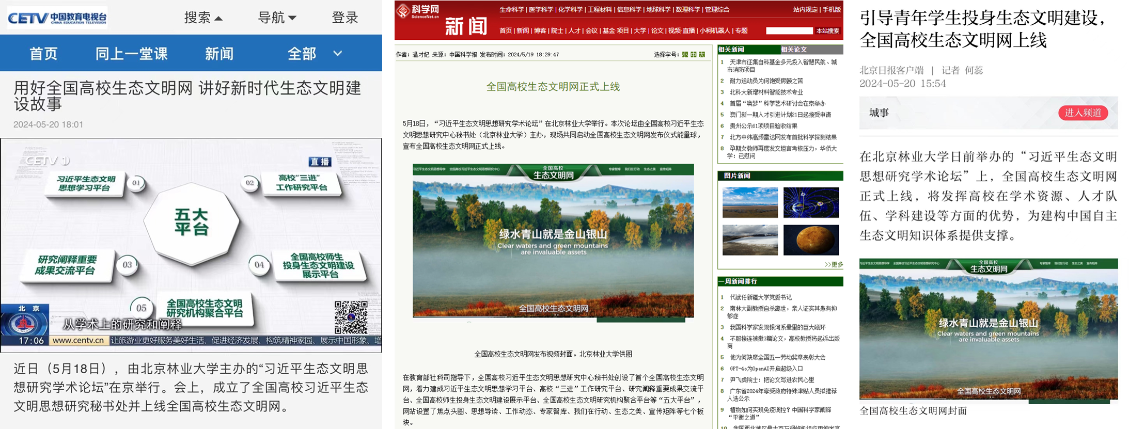Open the 同上一堂课 nav tab

131,54
